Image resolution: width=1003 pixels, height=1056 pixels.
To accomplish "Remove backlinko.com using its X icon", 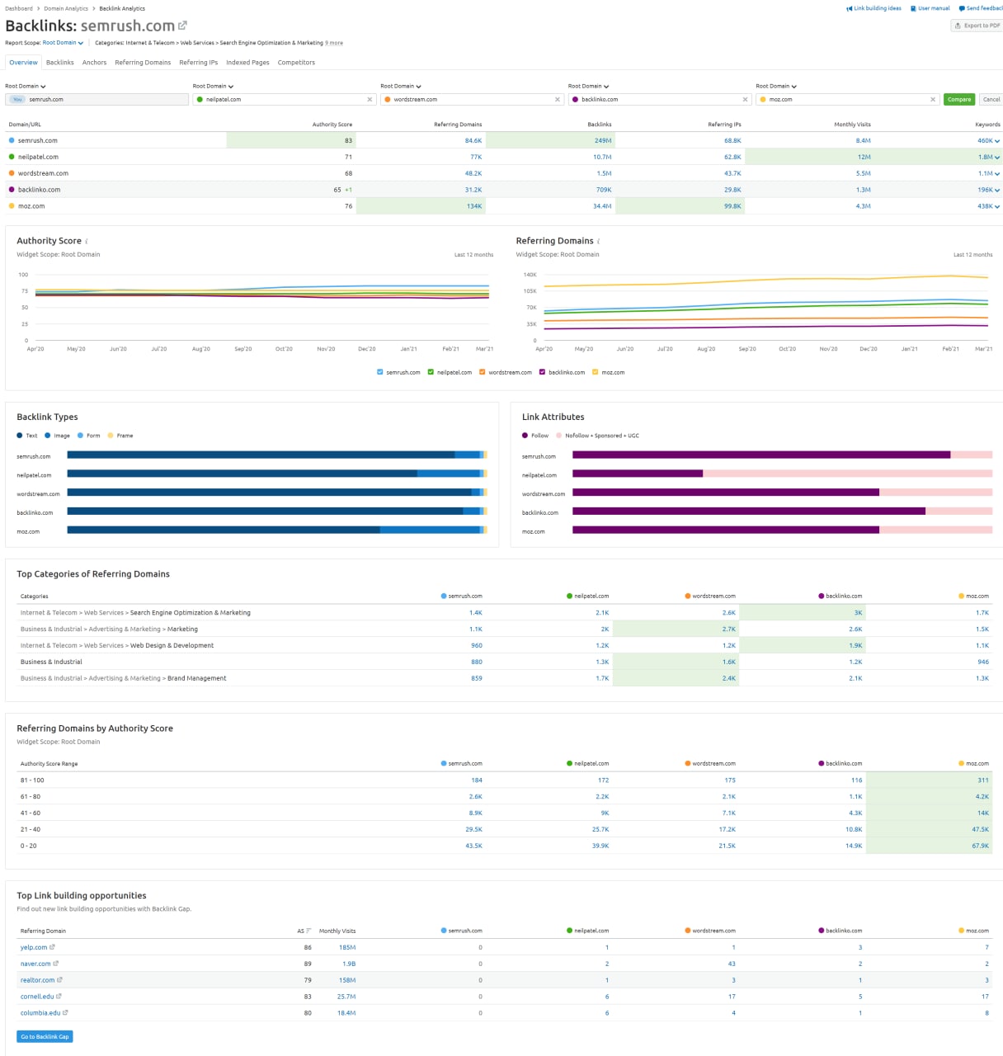I will (x=745, y=99).
